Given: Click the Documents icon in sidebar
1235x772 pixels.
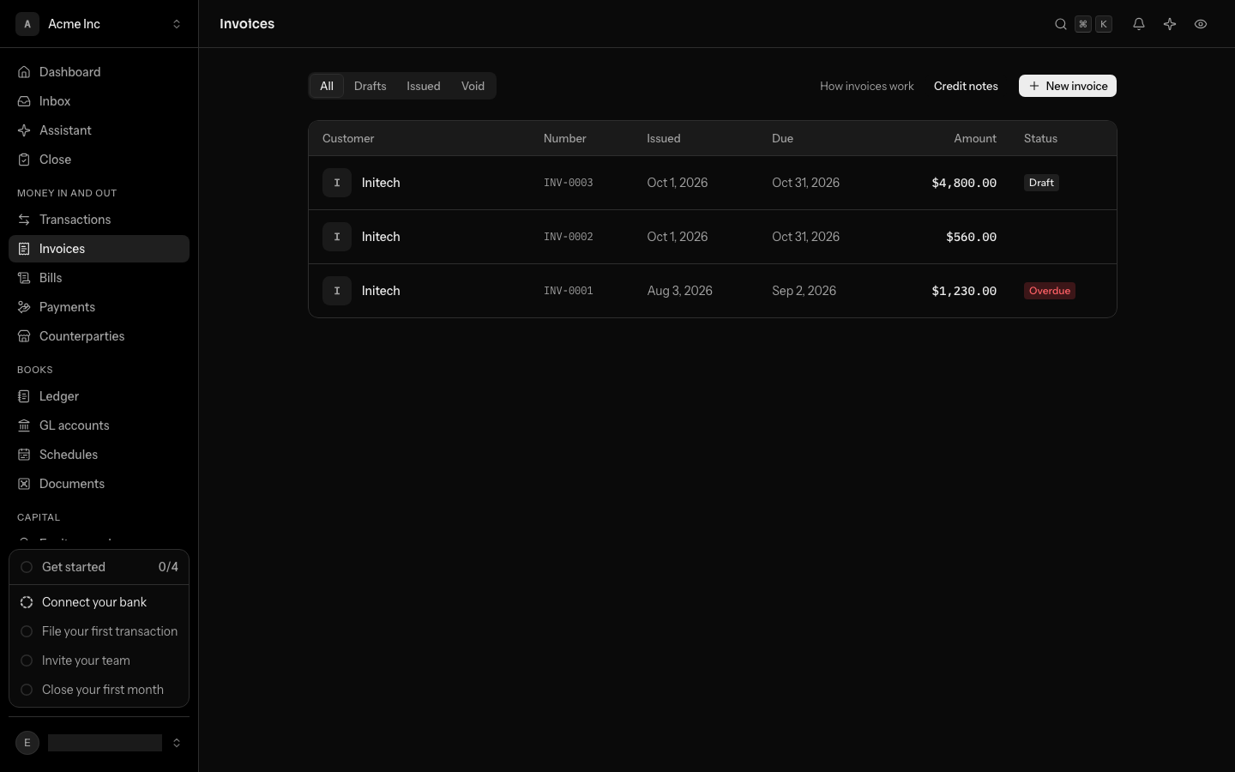Looking at the screenshot, I should coord(24,484).
